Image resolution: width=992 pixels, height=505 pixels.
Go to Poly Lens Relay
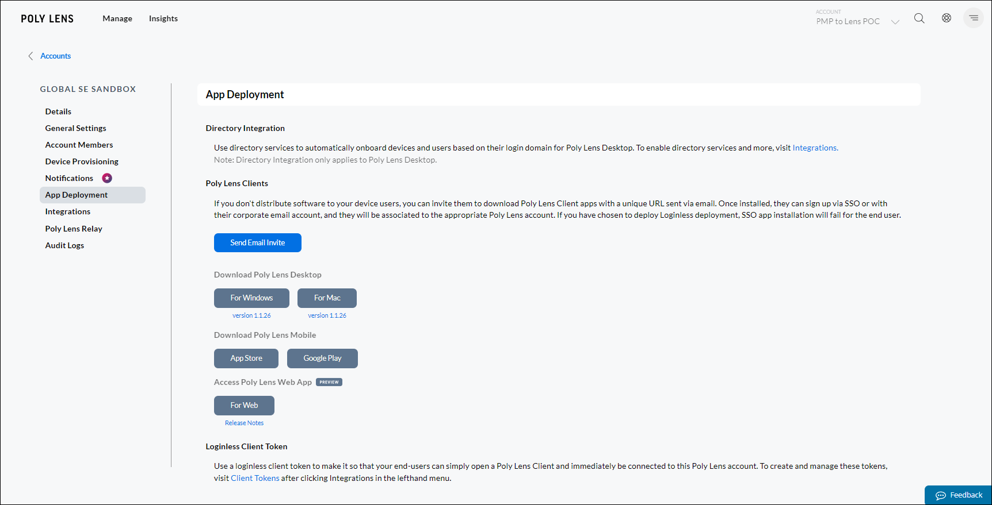(74, 229)
